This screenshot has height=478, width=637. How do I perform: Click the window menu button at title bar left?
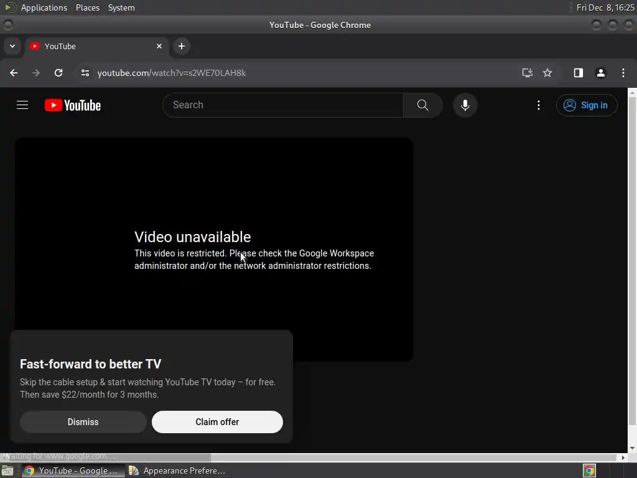tap(8, 25)
